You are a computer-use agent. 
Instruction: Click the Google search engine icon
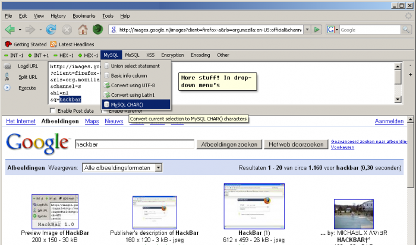(330, 30)
